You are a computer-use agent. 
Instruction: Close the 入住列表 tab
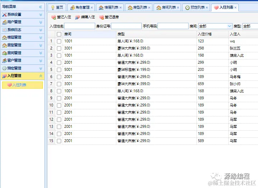[235, 7]
